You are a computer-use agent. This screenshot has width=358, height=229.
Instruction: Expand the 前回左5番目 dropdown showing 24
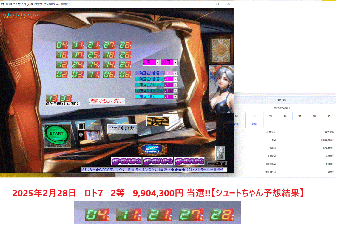coord(175,97)
